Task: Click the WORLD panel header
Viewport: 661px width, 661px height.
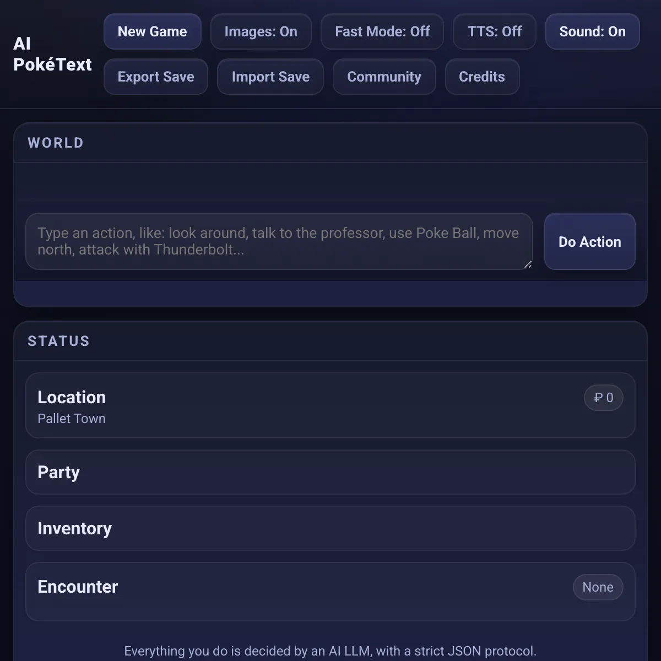Action: click(56, 143)
